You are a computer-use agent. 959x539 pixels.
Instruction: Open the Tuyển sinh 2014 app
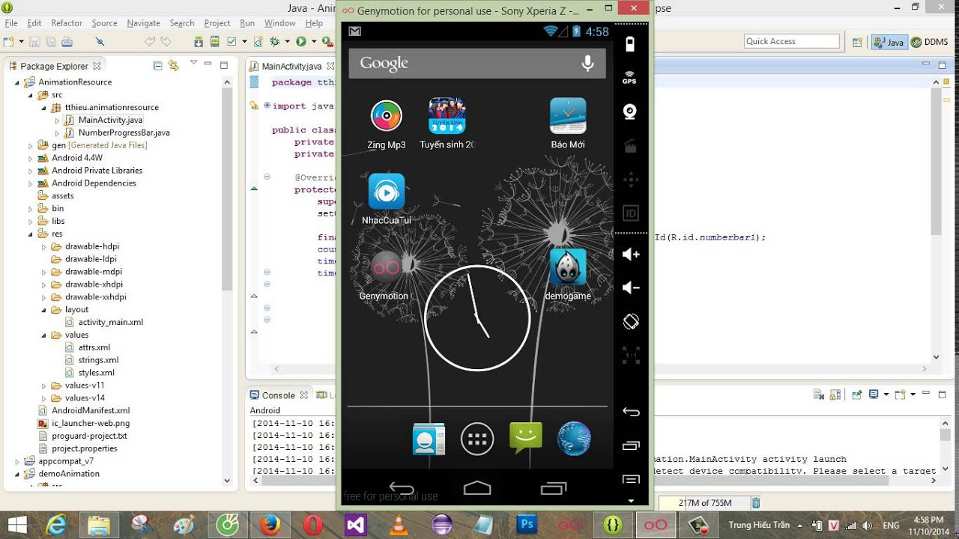(447, 116)
